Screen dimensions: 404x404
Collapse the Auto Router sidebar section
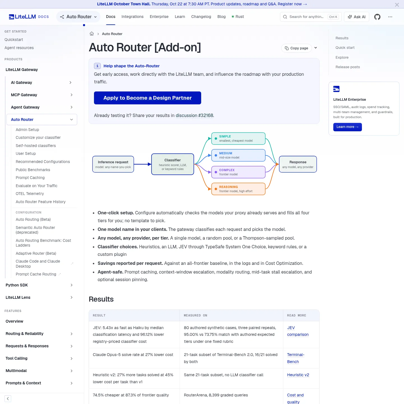(72, 120)
